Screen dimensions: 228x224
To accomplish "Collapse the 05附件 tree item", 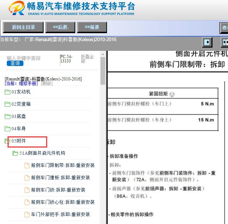I will [x=19, y=141].
